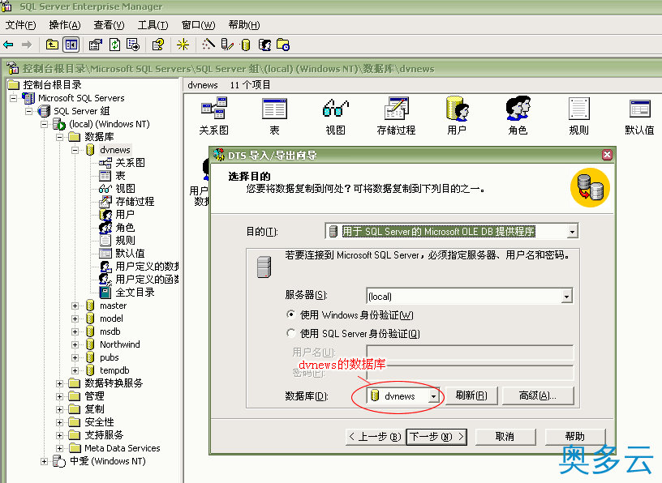Open the 默认值 icon in right pane
The image size is (662, 483).
coord(639,116)
